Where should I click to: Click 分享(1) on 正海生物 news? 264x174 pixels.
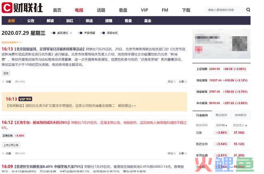pyautogui.click(x=183, y=153)
